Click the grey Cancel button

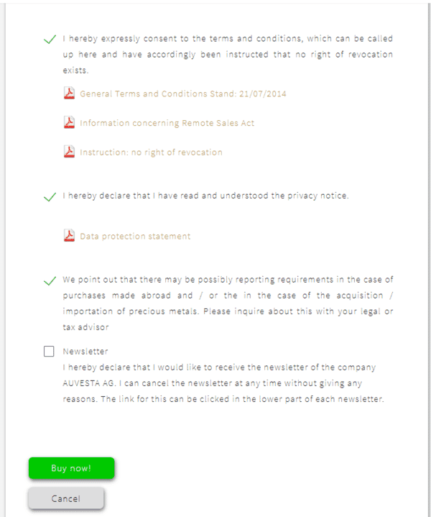coord(66,498)
